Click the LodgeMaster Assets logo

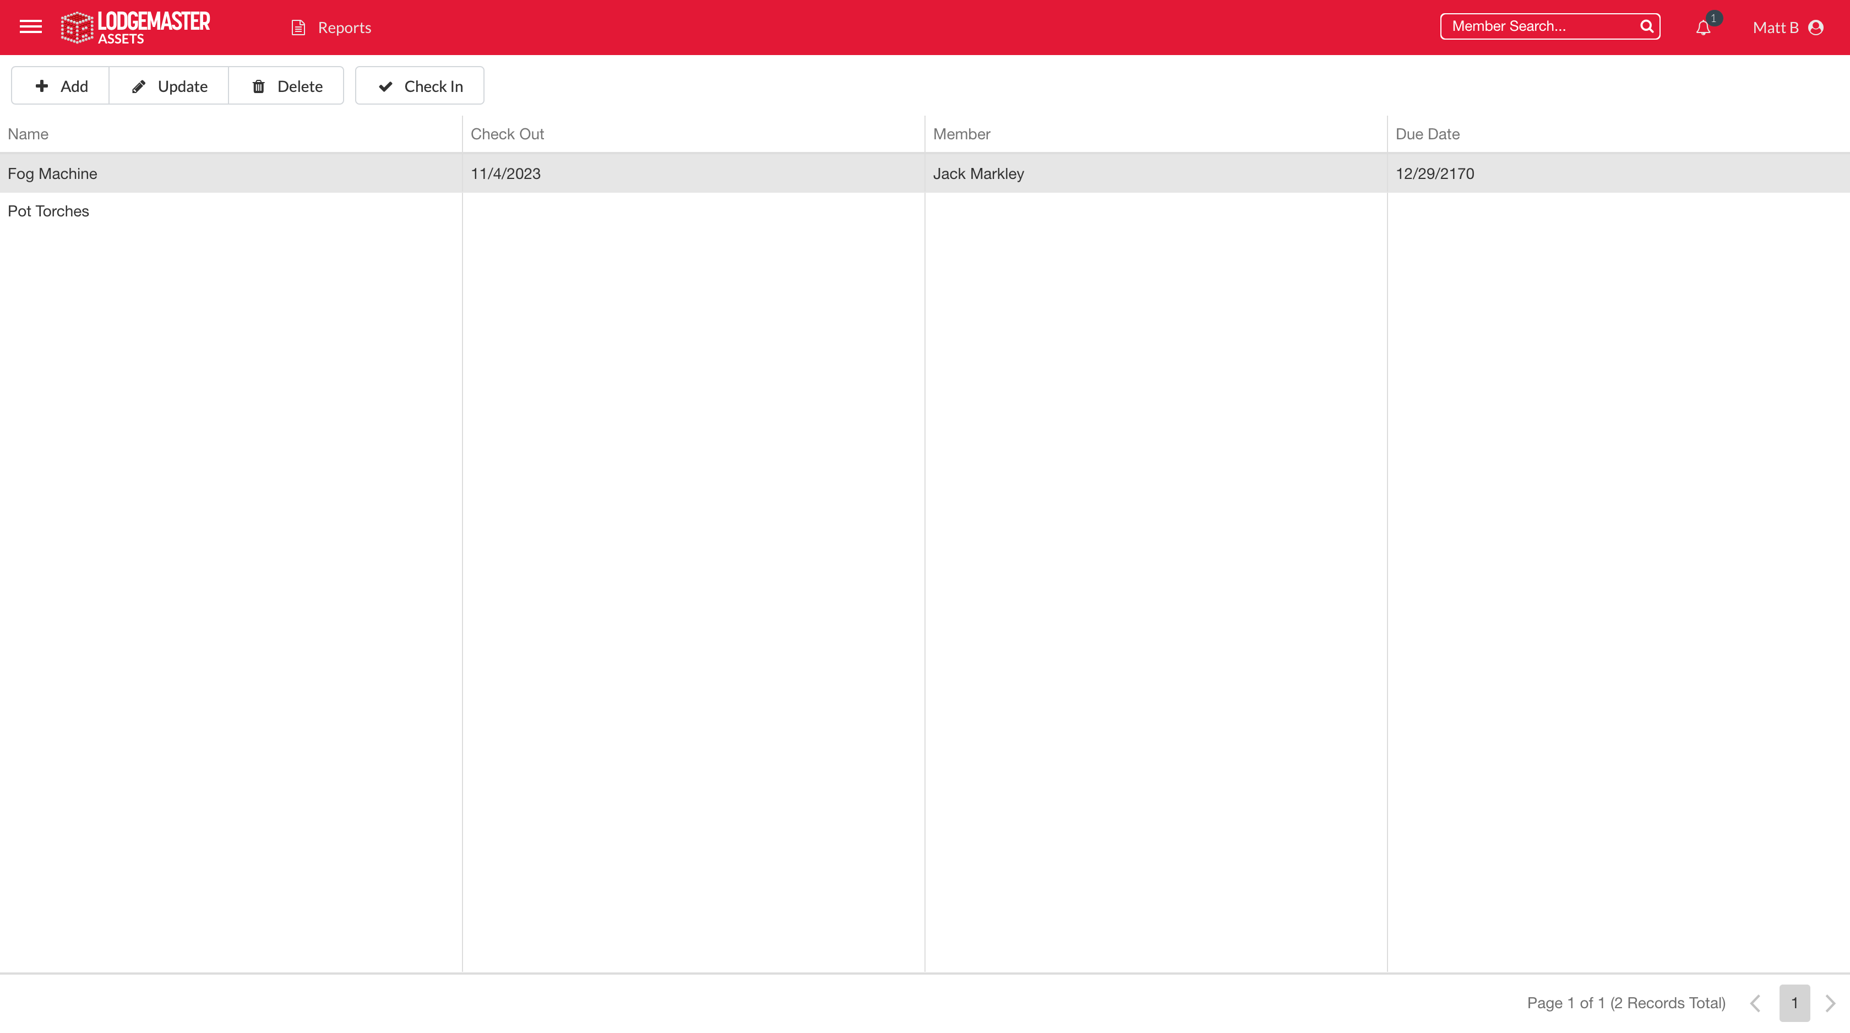(x=135, y=28)
